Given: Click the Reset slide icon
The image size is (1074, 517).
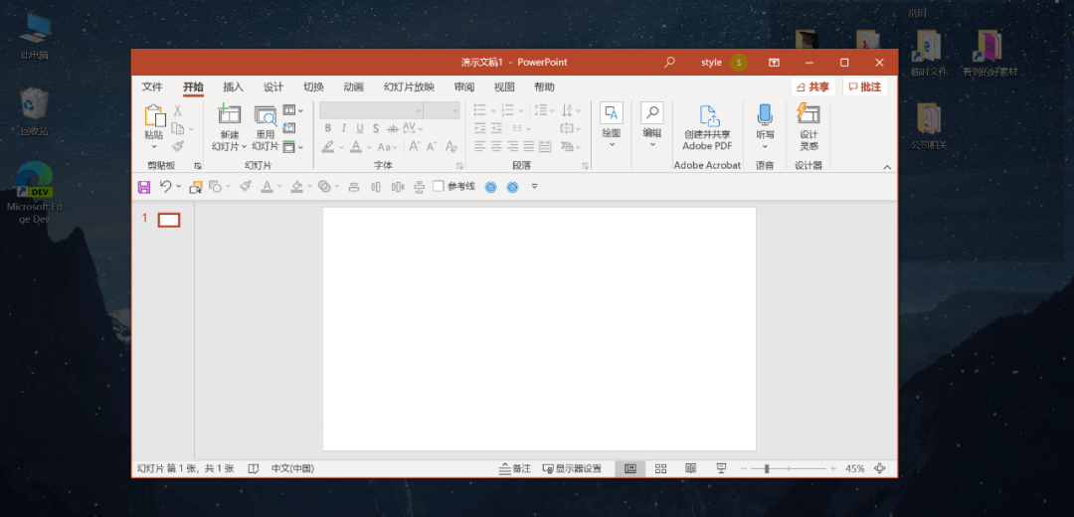Looking at the screenshot, I should pos(289,128).
